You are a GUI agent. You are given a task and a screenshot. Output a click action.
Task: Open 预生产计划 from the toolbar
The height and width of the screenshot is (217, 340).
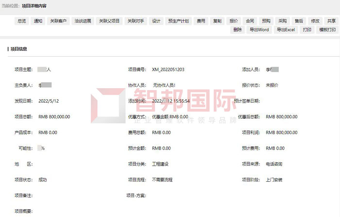178,21
